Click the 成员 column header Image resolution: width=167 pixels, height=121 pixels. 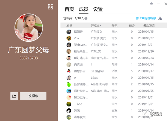click(69, 26)
